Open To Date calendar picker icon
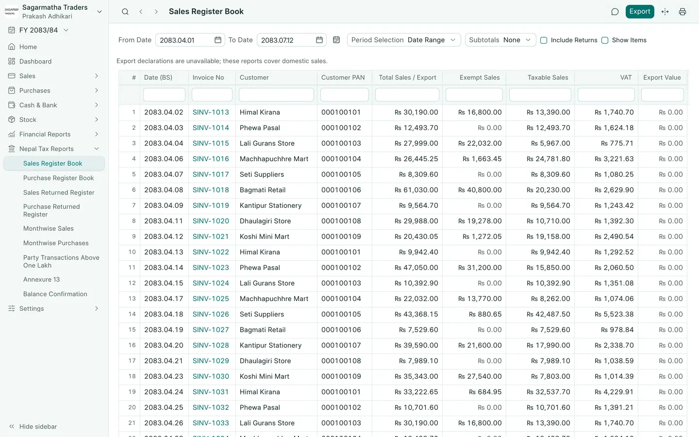The width and height of the screenshot is (699, 437). click(x=319, y=40)
